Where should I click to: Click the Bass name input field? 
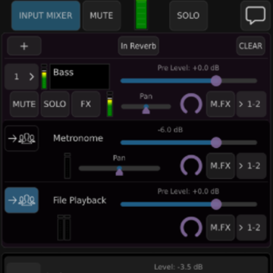tap(80, 77)
